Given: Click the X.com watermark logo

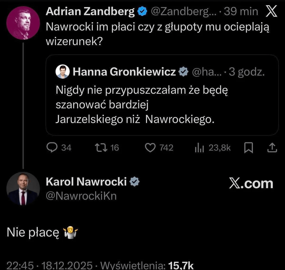Looking at the screenshot, I should (x=251, y=183).
